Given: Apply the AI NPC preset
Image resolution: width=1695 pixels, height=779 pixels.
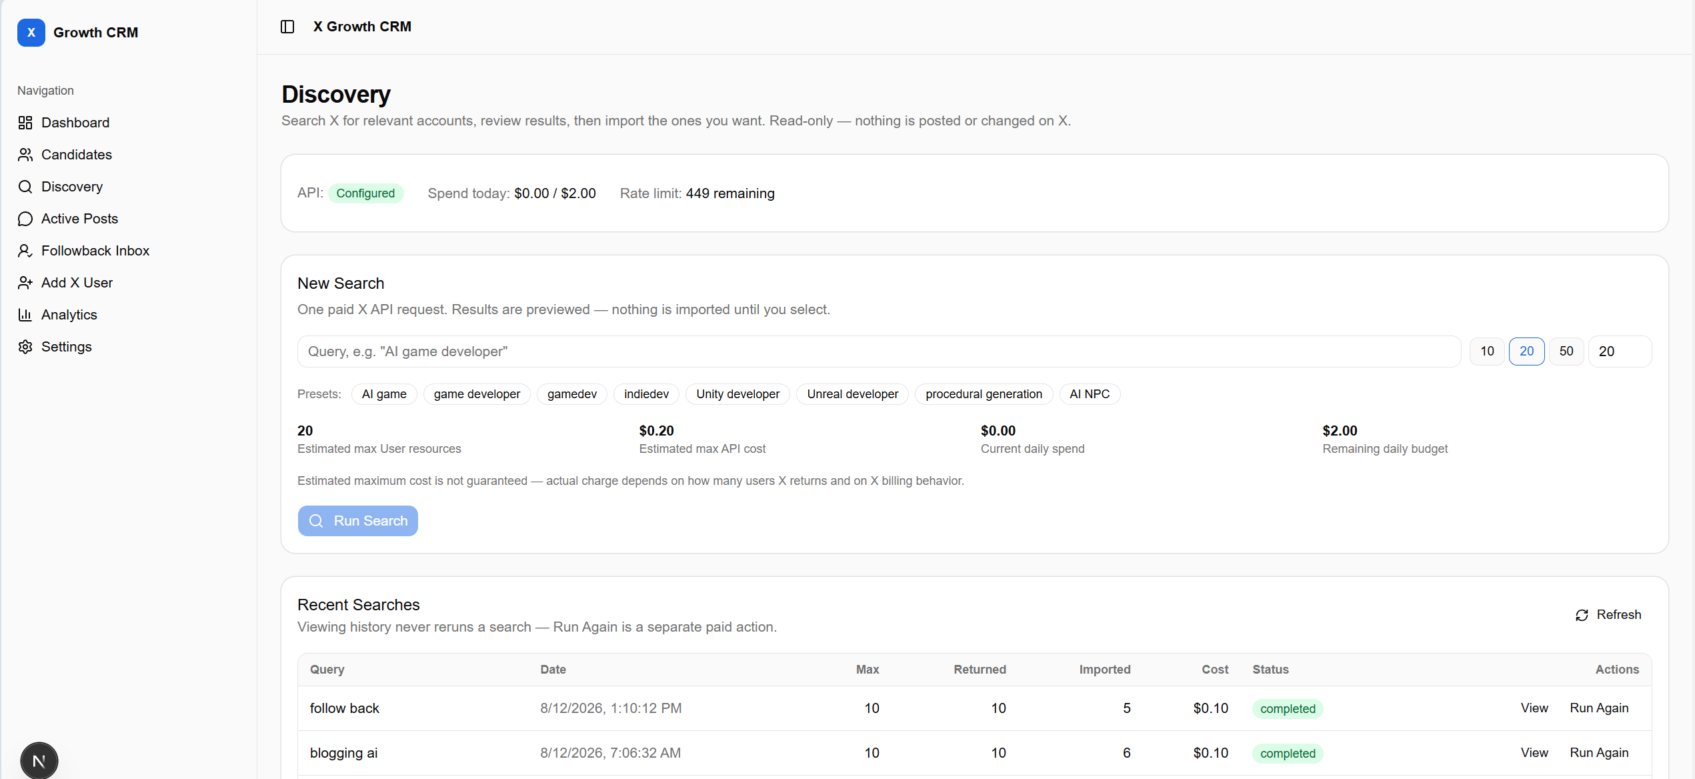Looking at the screenshot, I should click(1090, 394).
